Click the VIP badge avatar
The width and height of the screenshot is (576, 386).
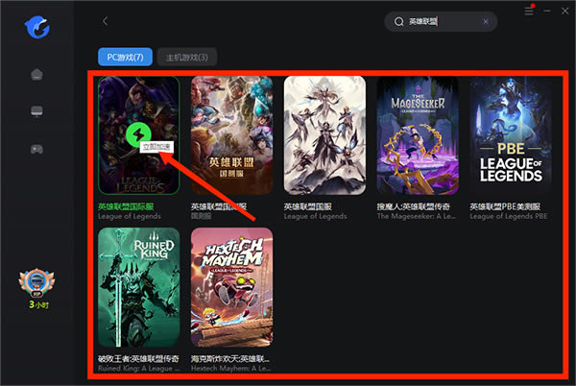pyautogui.click(x=36, y=283)
